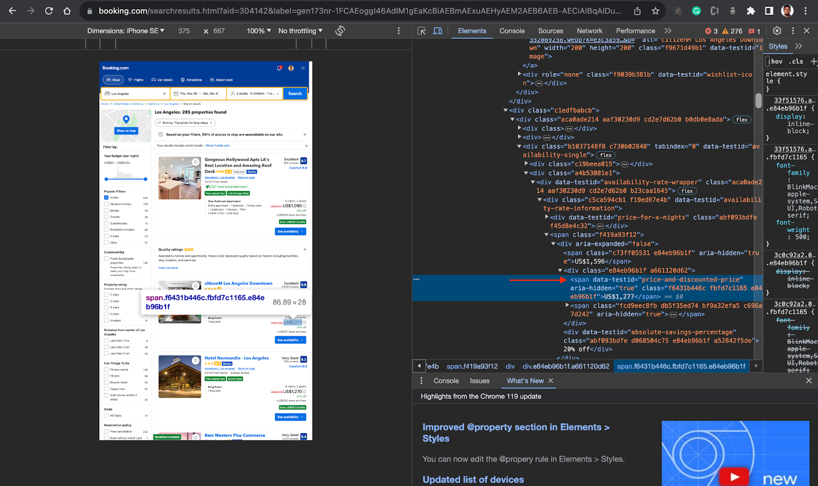Go to browser home icon

pyautogui.click(x=67, y=11)
